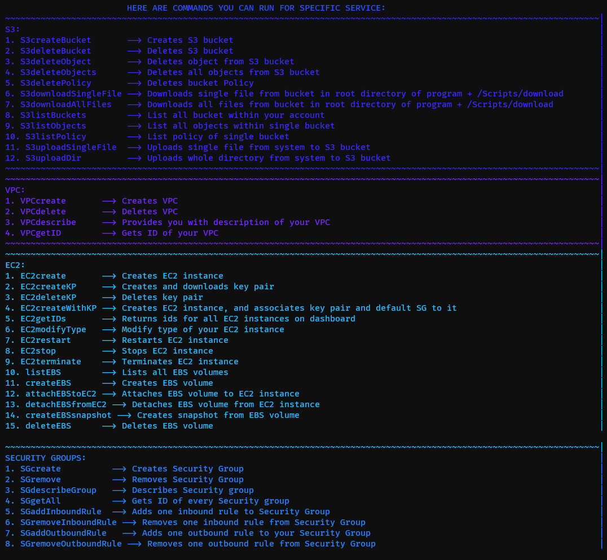Screen dimensions: 607x560
Task: Click the SECURITY GROUPS: section header
Action: click(45, 458)
